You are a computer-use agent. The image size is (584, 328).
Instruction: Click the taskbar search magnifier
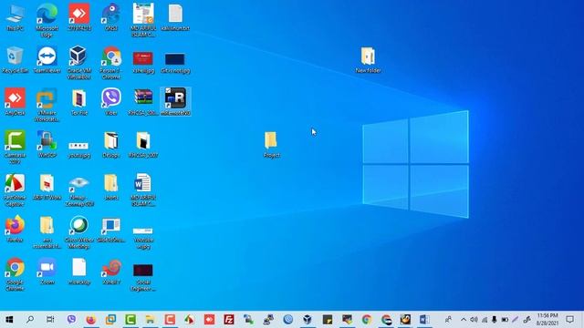tap(30, 320)
